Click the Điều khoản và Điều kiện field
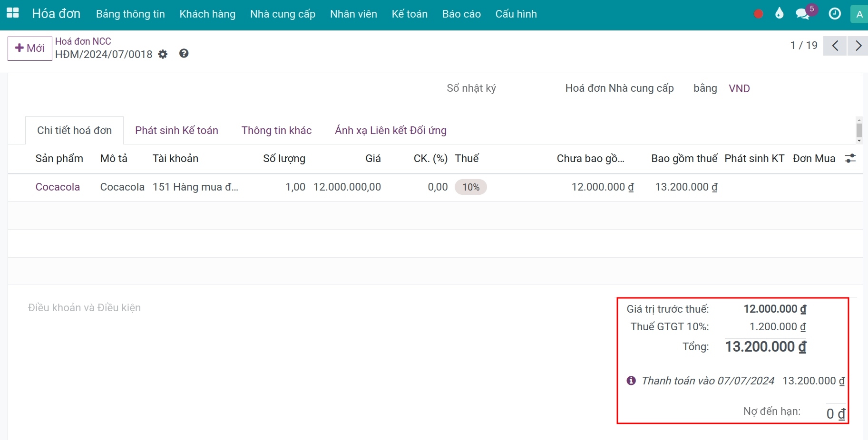This screenshot has height=440, width=868. [x=84, y=308]
